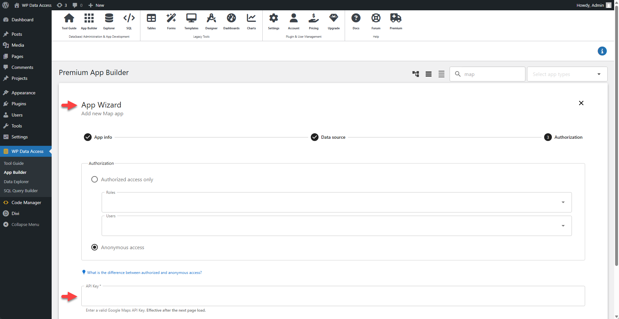Toggle the list view layout near search
The image size is (619, 319).
point(428,74)
